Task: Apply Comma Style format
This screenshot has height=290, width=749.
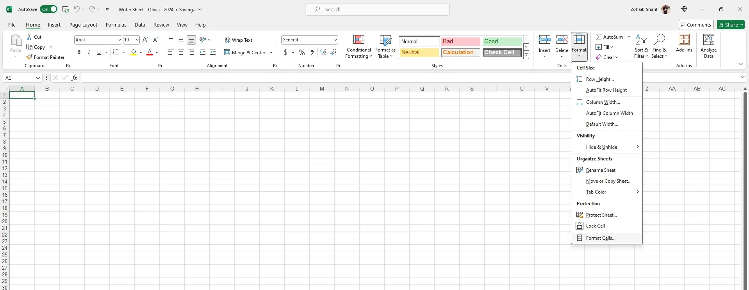Action: [x=312, y=52]
